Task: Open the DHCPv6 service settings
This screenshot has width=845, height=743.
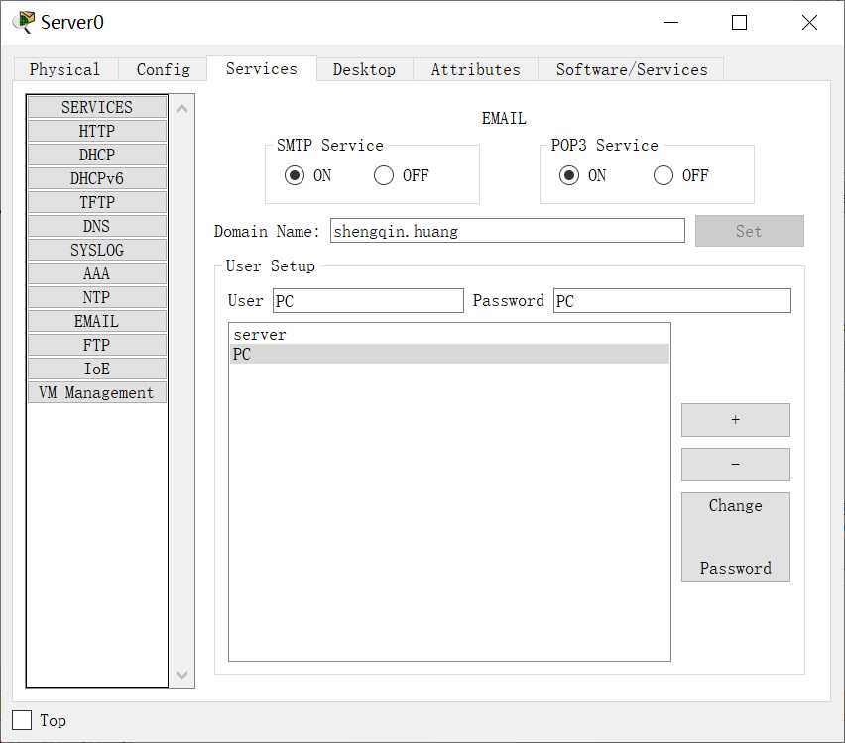Action: pos(97,178)
